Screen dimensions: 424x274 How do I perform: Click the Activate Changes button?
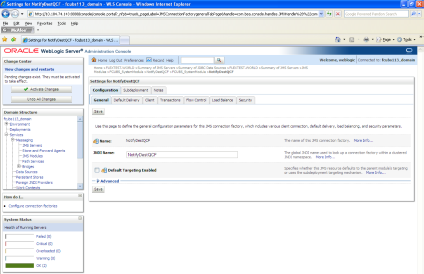pos(41,89)
